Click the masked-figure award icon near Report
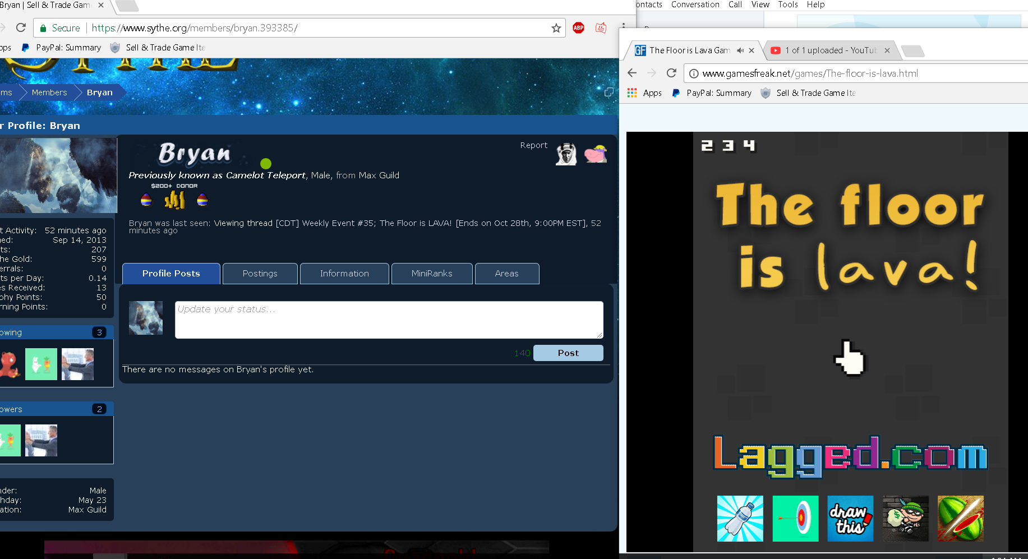This screenshot has height=559, width=1028. pos(566,154)
